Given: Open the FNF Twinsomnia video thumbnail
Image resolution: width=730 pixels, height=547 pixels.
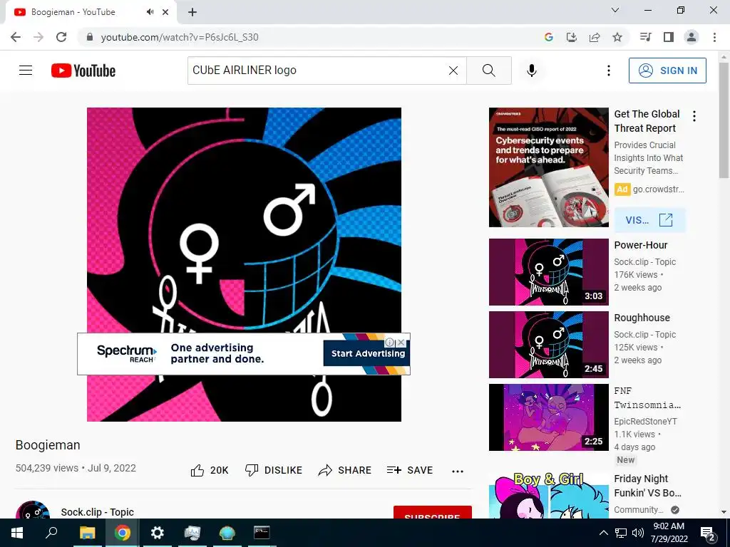Looking at the screenshot, I should (x=548, y=417).
